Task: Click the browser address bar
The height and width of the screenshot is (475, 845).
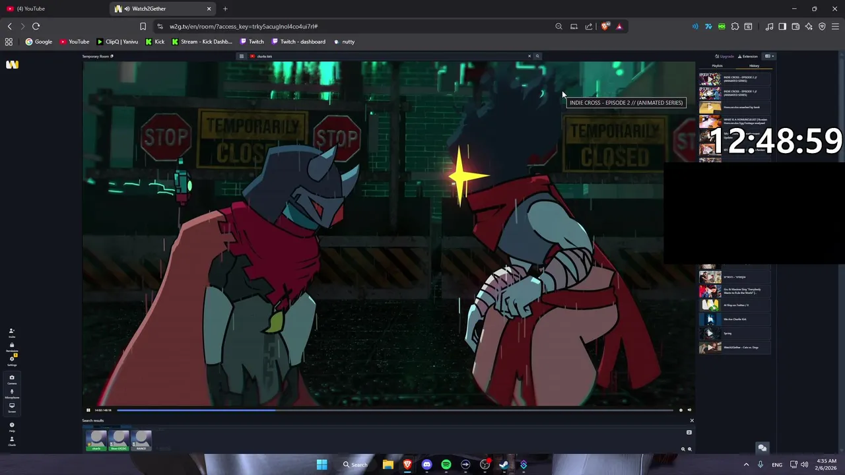Action: point(356,26)
